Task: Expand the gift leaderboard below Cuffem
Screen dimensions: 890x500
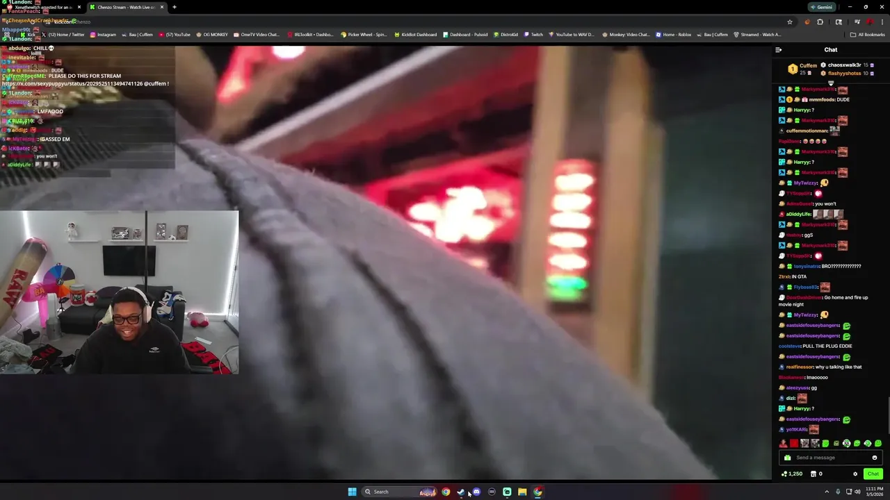Action: tap(830, 83)
